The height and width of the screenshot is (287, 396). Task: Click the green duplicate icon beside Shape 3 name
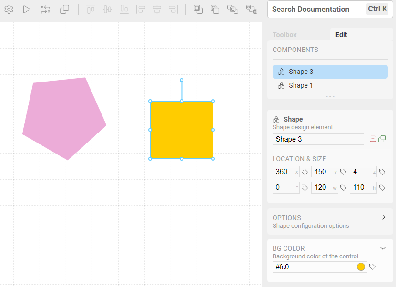[x=382, y=139]
